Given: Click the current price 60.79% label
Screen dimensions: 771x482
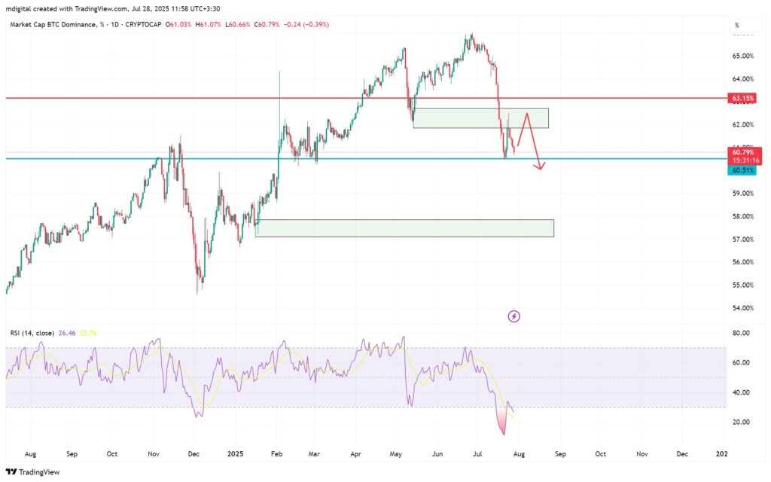Looking at the screenshot, I should click(x=742, y=153).
